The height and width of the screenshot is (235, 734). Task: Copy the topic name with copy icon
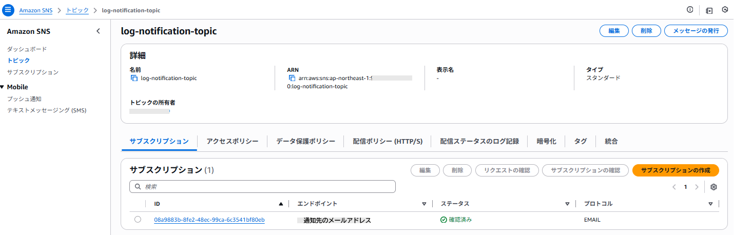(134, 79)
